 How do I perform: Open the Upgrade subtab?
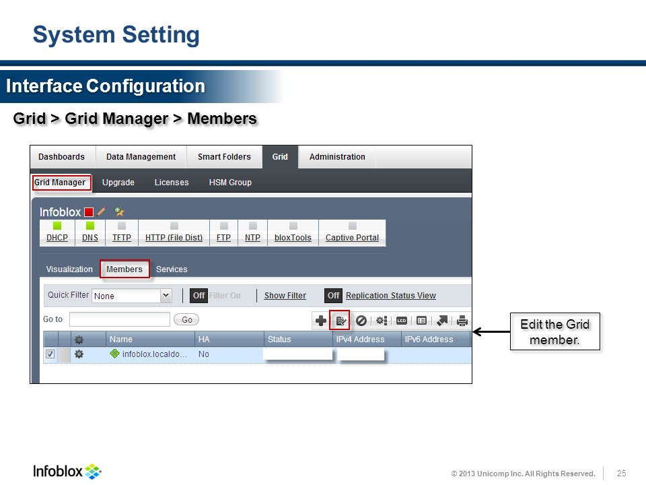pos(118,183)
